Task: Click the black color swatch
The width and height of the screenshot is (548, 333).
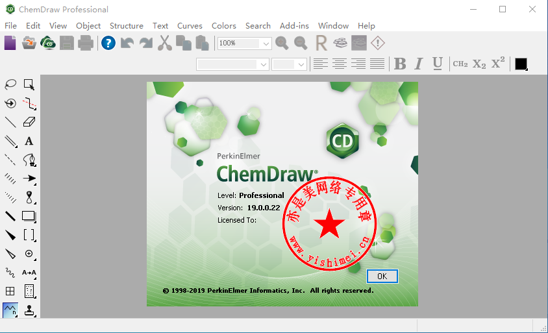Action: click(x=521, y=64)
